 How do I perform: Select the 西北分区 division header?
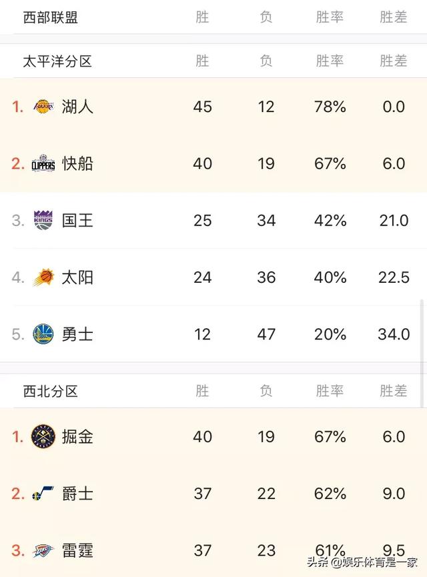click(51, 391)
